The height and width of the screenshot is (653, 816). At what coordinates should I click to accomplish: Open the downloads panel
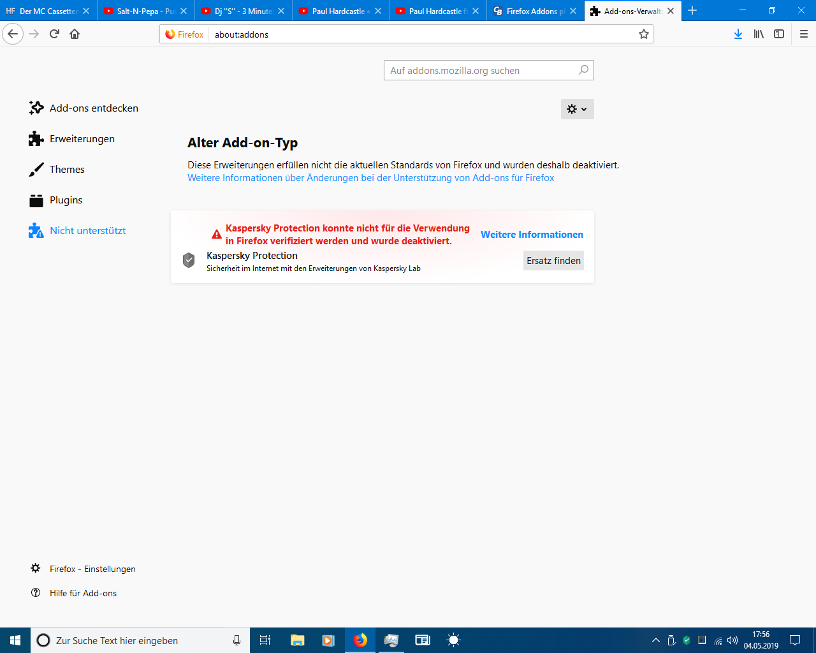click(738, 34)
